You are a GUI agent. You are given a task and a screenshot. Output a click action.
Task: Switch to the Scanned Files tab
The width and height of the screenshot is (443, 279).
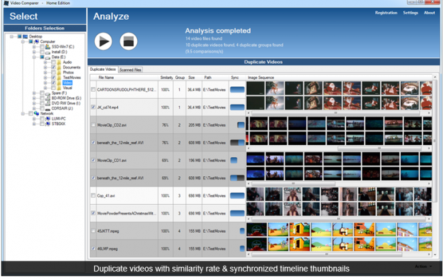click(x=130, y=69)
